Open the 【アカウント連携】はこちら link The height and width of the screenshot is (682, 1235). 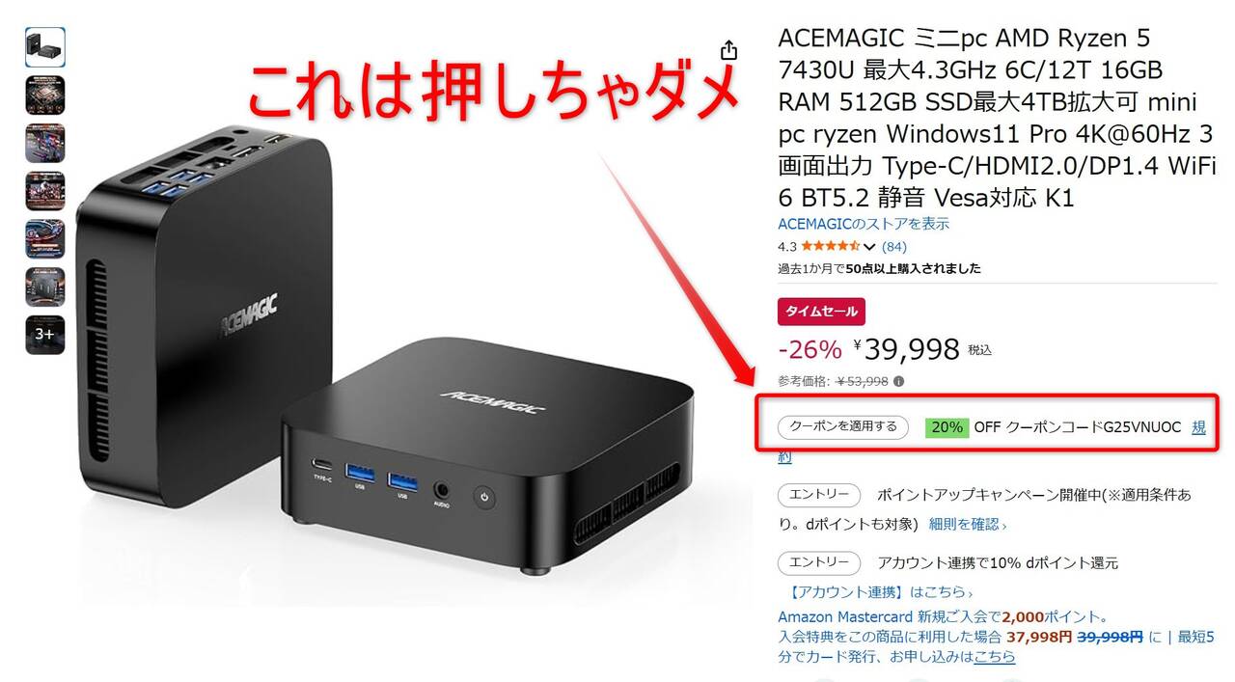click(881, 592)
